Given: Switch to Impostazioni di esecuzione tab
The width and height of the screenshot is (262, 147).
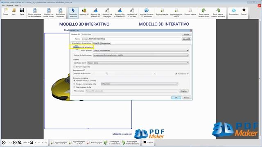Looking at the screenshot, I should [81, 43].
